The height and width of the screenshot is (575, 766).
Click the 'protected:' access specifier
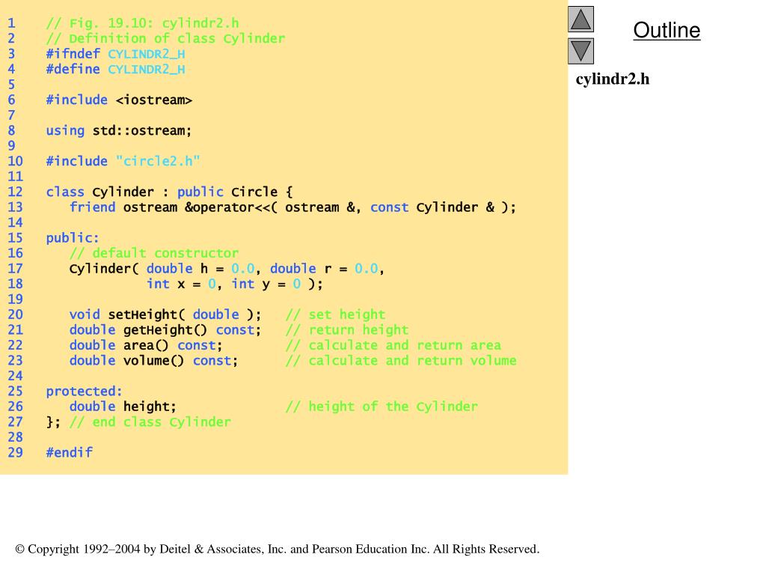pyautogui.click(x=84, y=391)
